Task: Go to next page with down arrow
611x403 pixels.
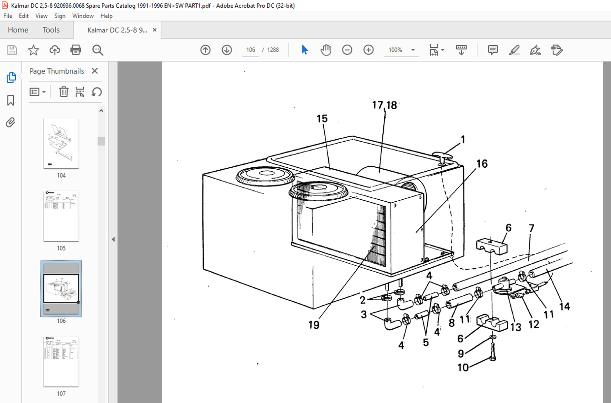Action: pyautogui.click(x=227, y=50)
